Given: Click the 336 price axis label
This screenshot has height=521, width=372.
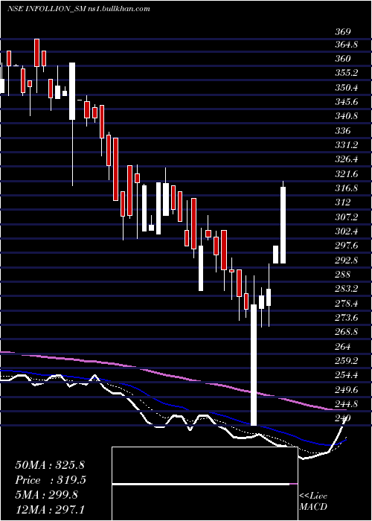Looking at the screenshot, I should (342, 131).
